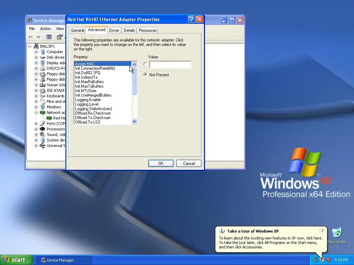
Task: Select Assign MAC in Property list
Action: (x=103, y=64)
